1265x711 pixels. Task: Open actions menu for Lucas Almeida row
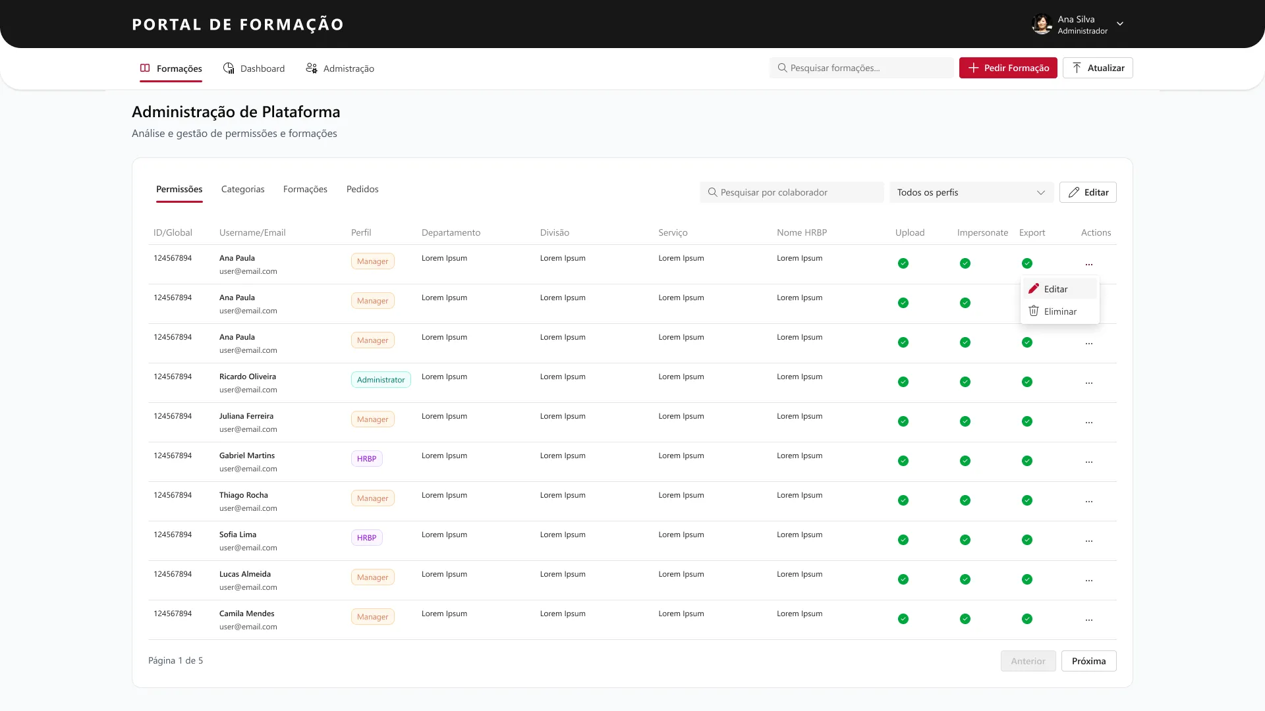click(1089, 580)
